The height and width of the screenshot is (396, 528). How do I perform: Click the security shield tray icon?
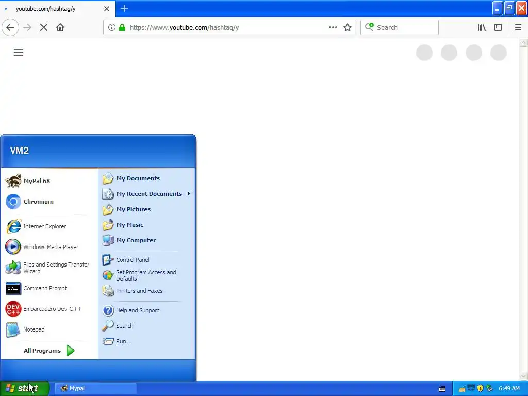480,388
